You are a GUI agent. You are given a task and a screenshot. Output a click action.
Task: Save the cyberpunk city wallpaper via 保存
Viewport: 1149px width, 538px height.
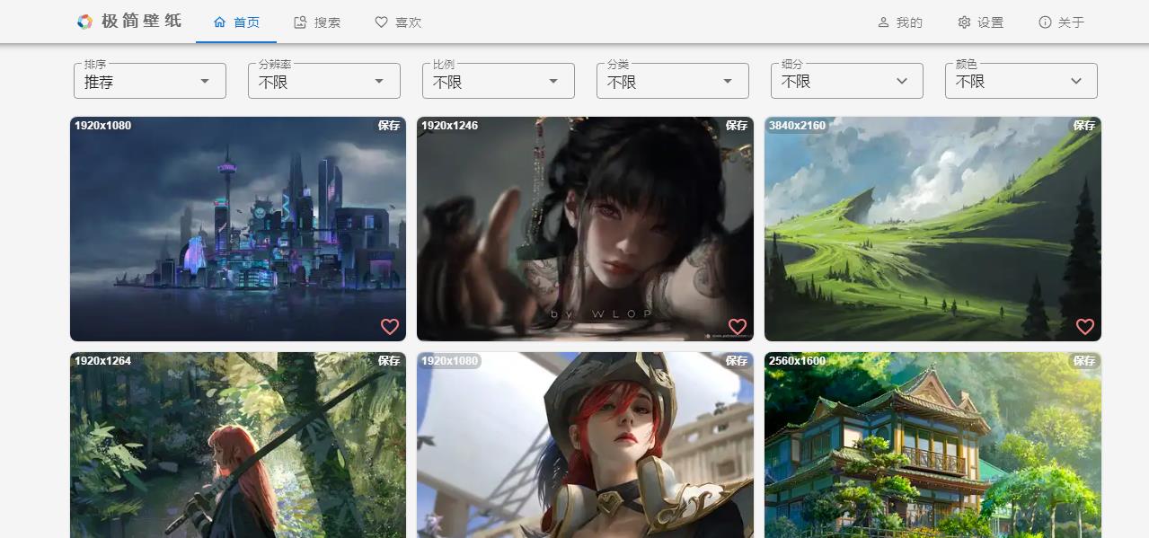389,126
